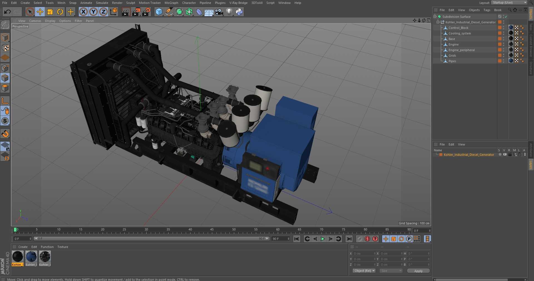Viewport: 534px width, 281px height.
Task: Select the Live Selection tool
Action: click(x=30, y=12)
